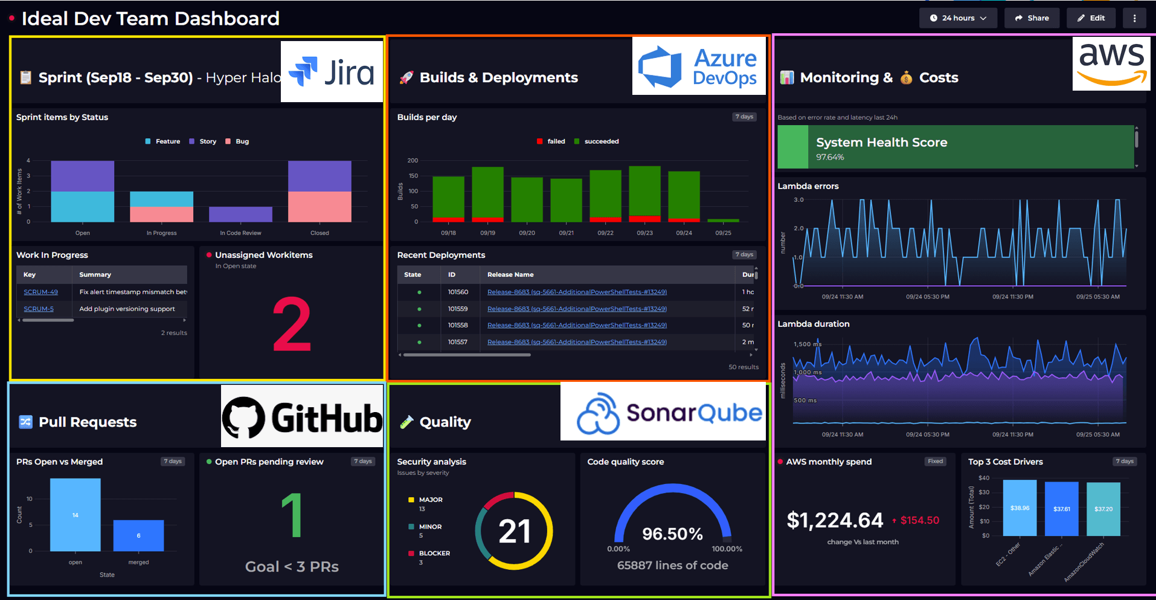Click the System Health Score panel
The image size is (1156, 600).
pyautogui.click(x=955, y=147)
